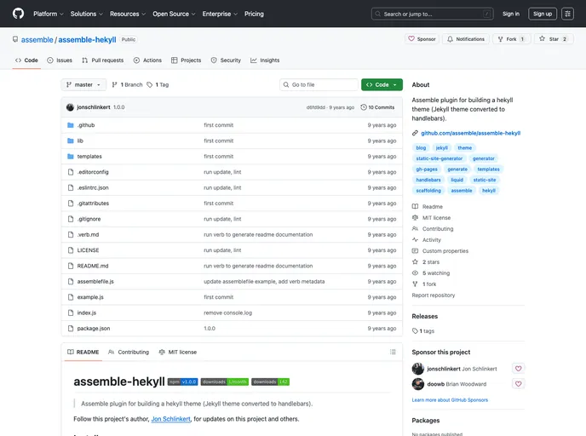This screenshot has height=436, width=586.
Task: Sponsor jonschlinkert with heart button
Action: [x=518, y=369]
